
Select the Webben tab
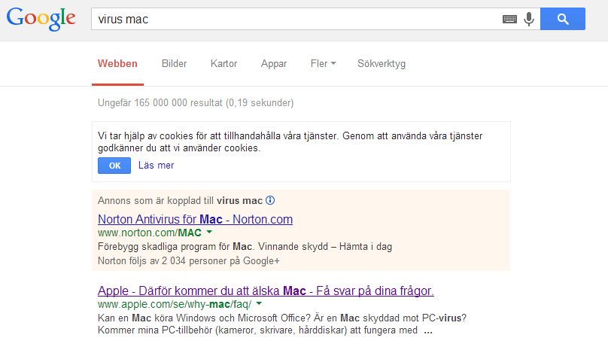pos(117,64)
